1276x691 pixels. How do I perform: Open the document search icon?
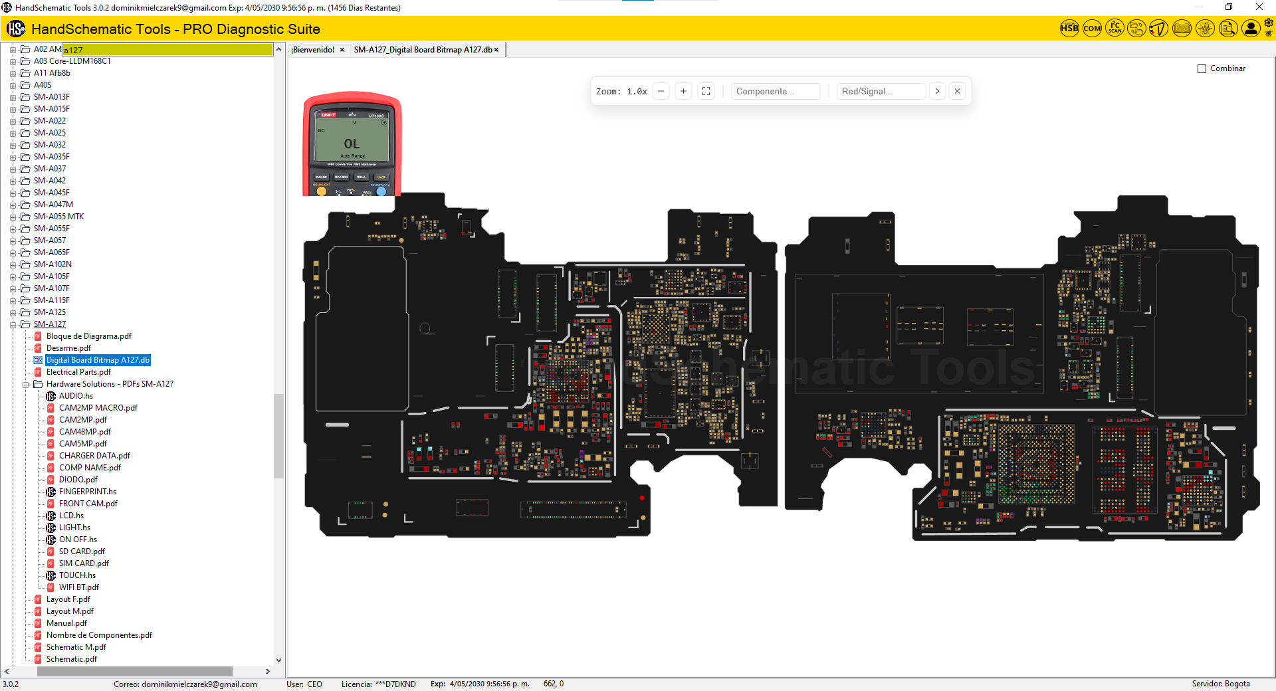[x=1228, y=29]
